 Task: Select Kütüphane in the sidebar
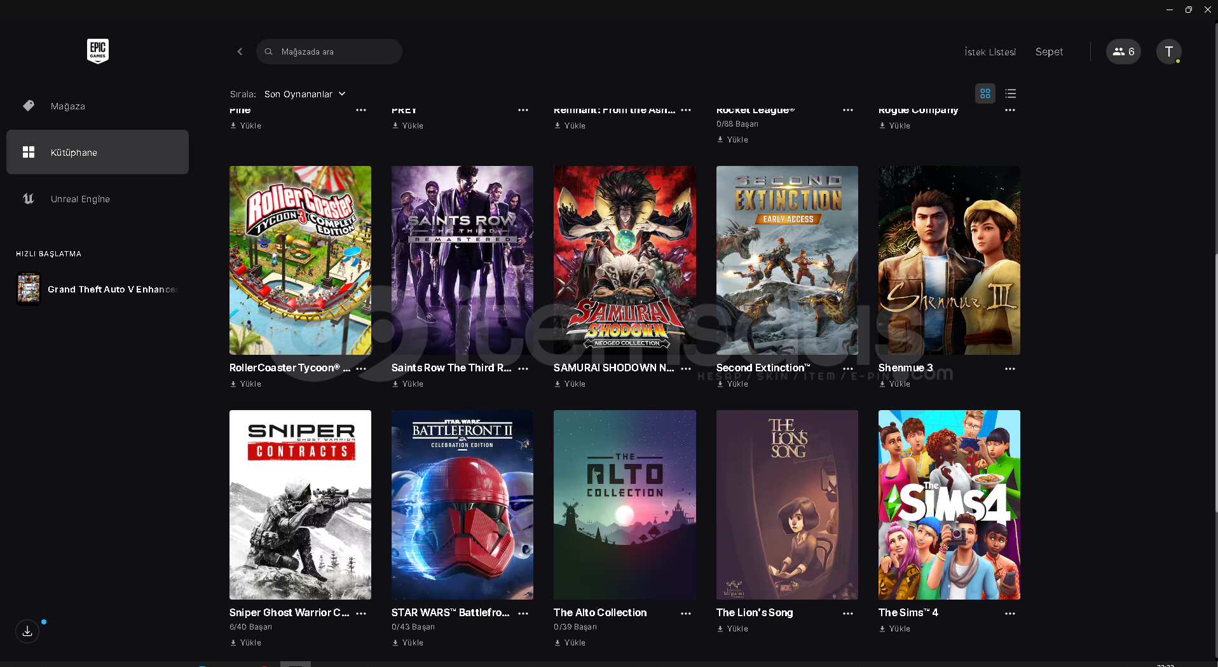(97, 152)
